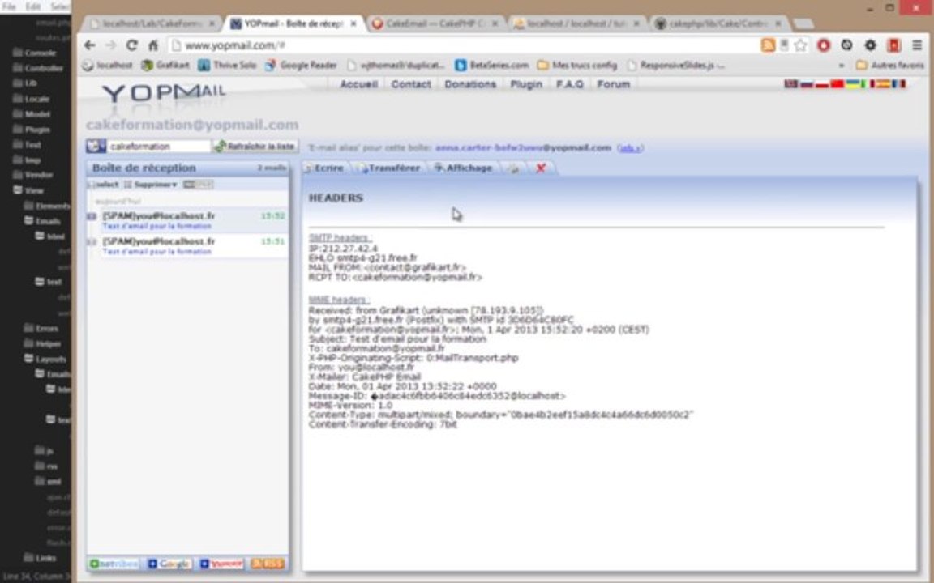Choose the British flag language
The image size is (934, 583).
(x=791, y=84)
